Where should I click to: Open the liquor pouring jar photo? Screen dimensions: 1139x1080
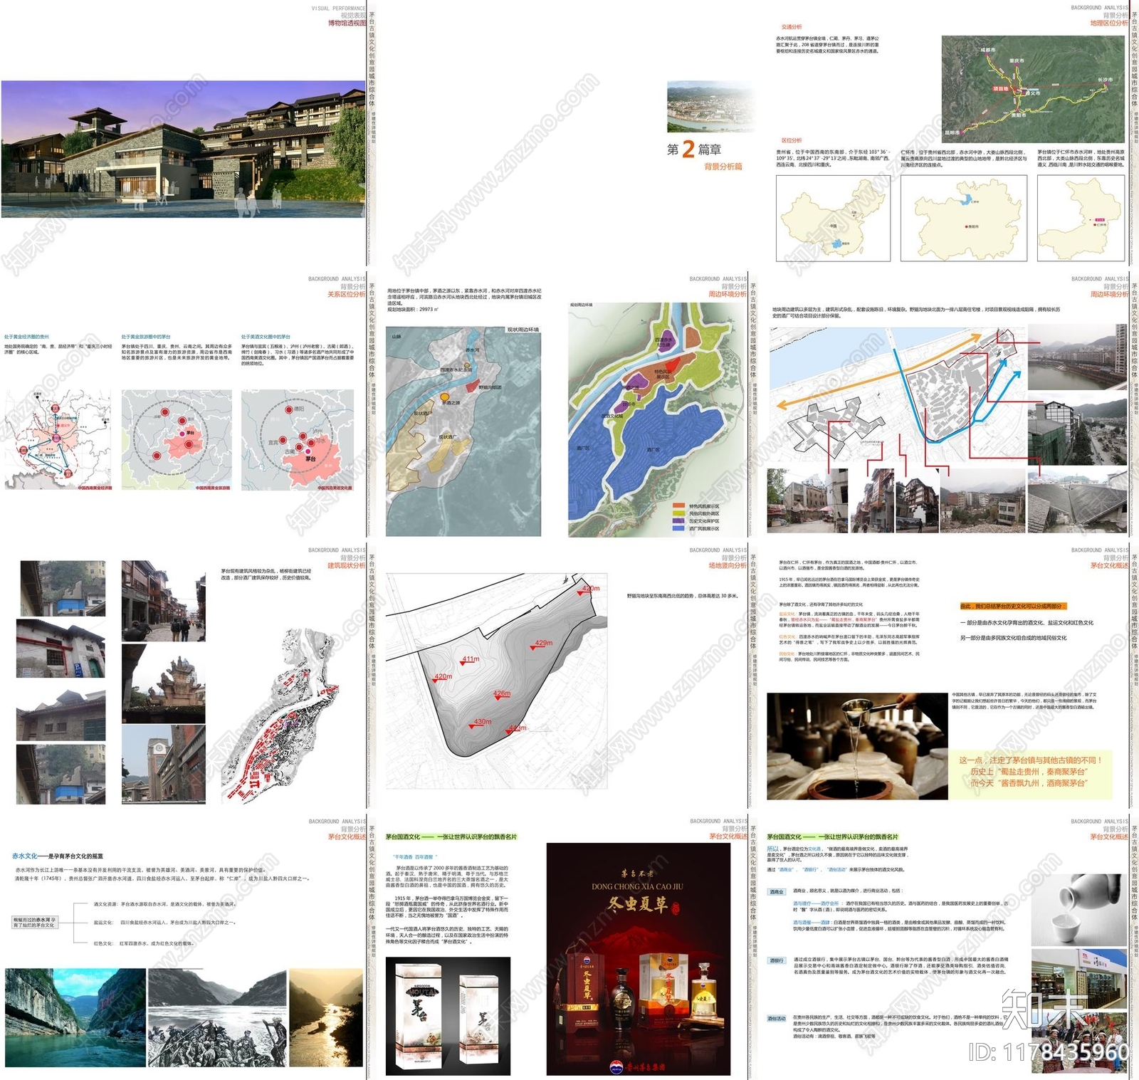click(x=858, y=746)
